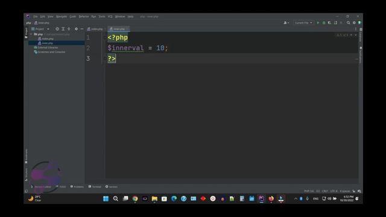
Task: Open the Notifications side panel
Action: (x=361, y=55)
